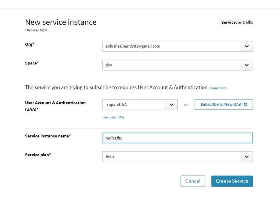
Task: Click the Service: ie-traffic label
Action: coord(237,22)
